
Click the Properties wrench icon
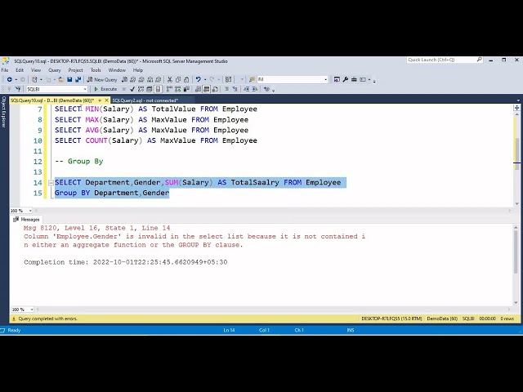tap(346, 80)
